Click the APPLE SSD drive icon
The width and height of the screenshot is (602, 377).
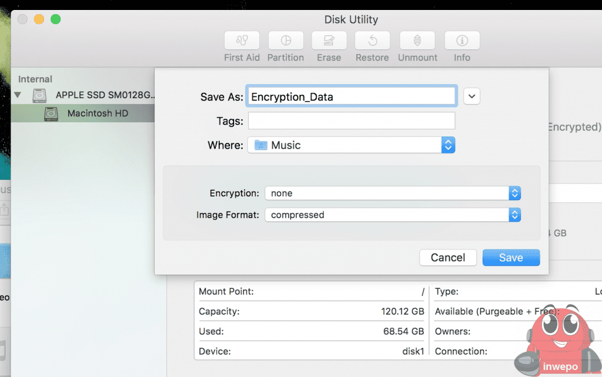(x=39, y=95)
